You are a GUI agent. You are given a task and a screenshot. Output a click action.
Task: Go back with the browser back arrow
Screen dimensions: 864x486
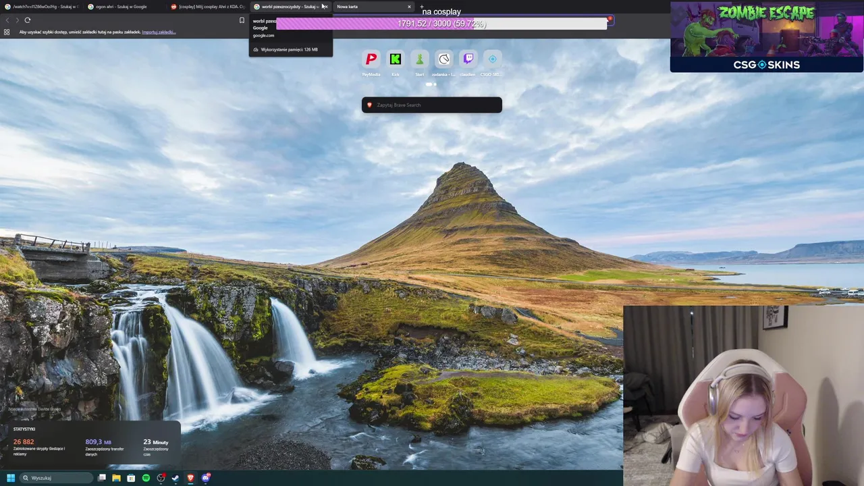pos(7,20)
